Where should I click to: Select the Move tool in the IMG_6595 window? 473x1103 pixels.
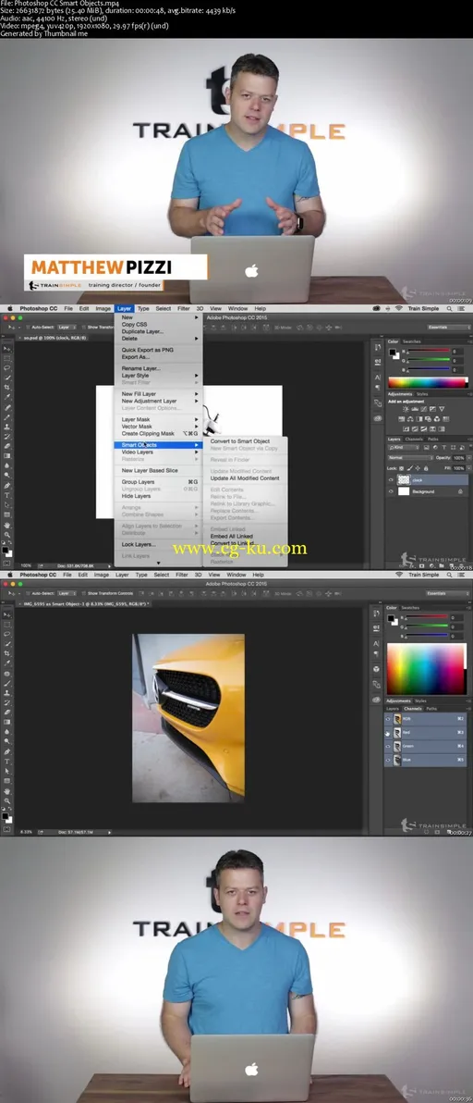pyautogui.click(x=7, y=614)
